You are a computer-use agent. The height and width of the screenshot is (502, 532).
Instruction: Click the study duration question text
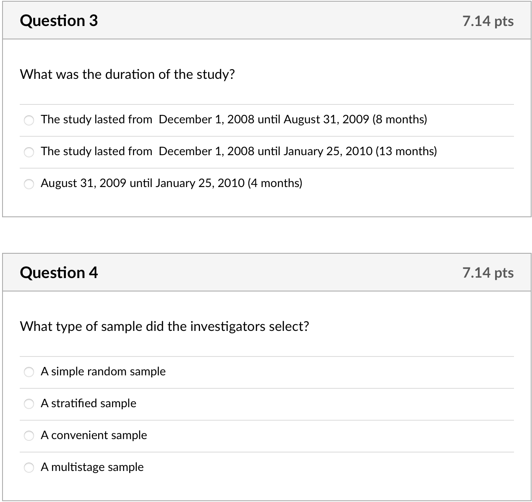(128, 74)
